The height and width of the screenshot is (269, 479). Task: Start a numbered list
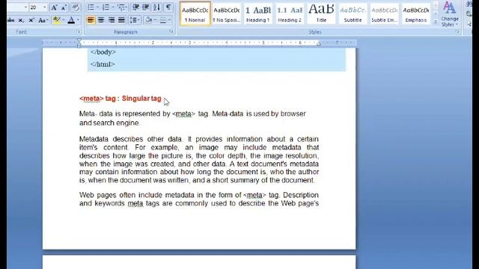[106, 7]
